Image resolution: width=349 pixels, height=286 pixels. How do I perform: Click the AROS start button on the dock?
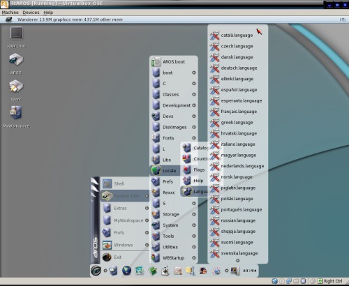pyautogui.click(x=96, y=271)
